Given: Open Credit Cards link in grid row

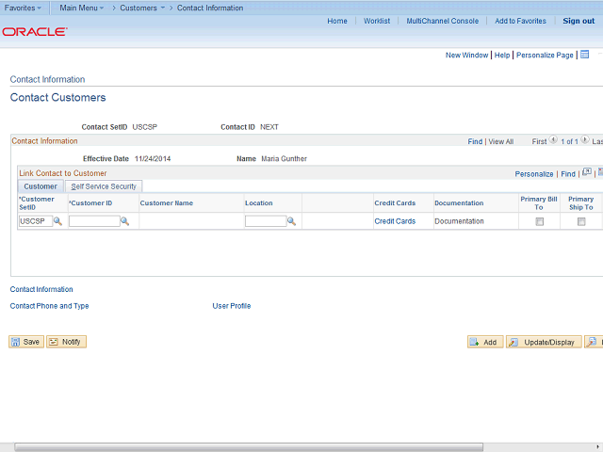Looking at the screenshot, I should [395, 221].
